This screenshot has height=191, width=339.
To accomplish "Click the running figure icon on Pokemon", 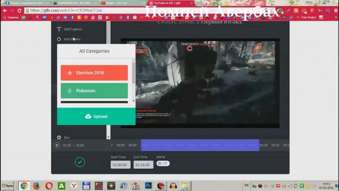I will [69, 91].
